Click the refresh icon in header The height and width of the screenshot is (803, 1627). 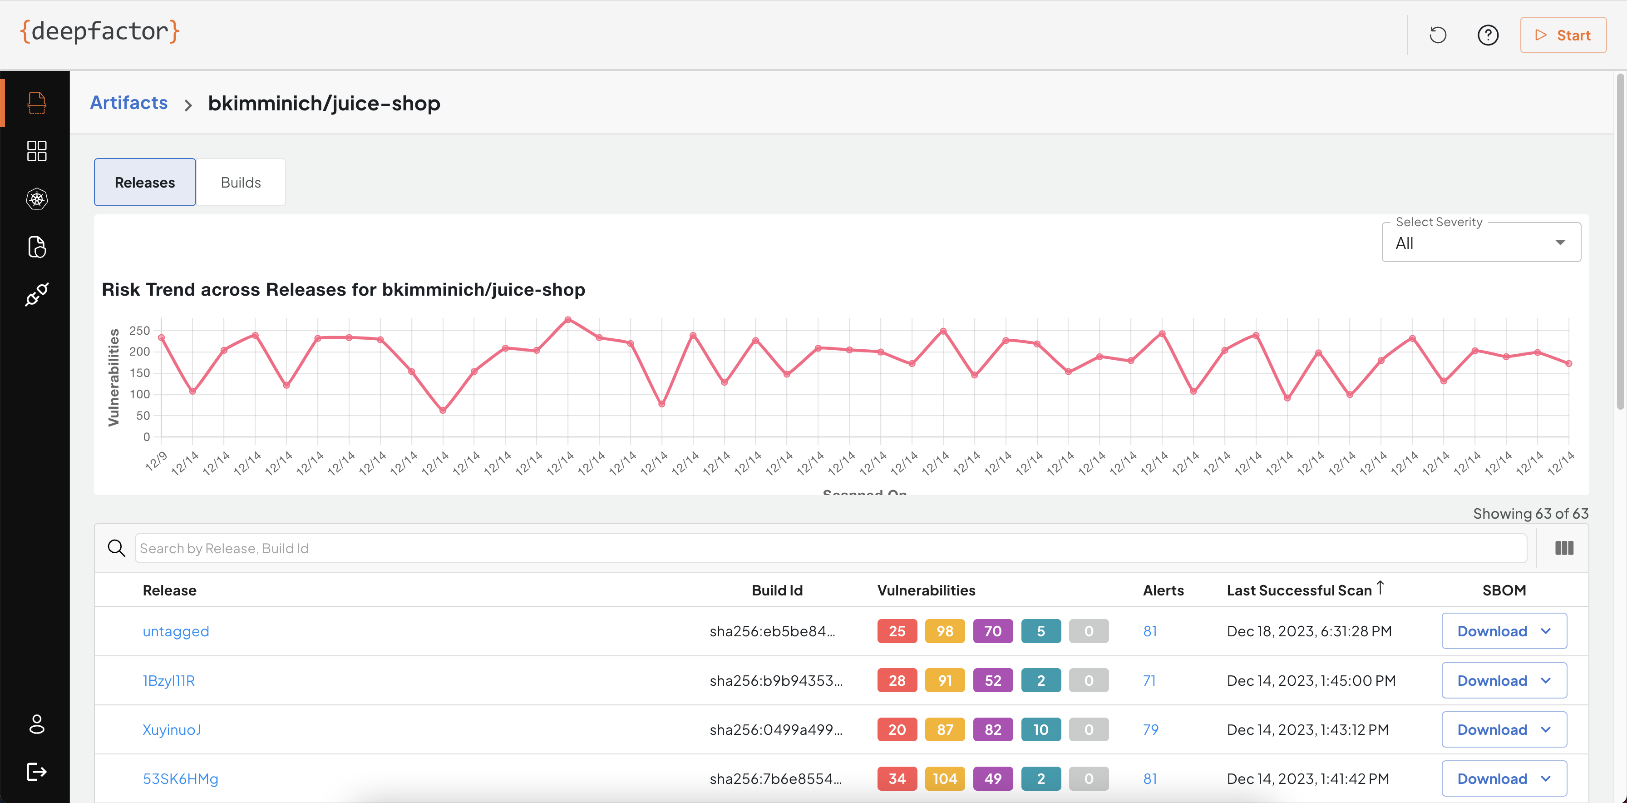click(1438, 35)
